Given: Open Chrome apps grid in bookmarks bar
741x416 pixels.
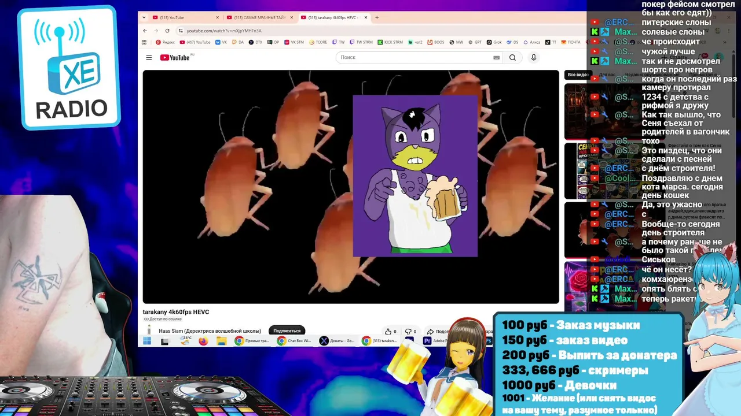Looking at the screenshot, I should [144, 42].
